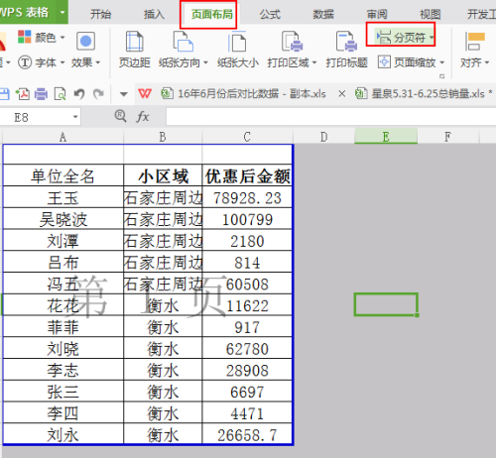Click the Align (对齐) icon
The image size is (496, 458).
pos(474,42)
